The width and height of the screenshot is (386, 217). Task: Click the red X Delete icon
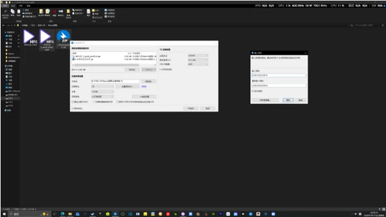[x=54, y=12]
